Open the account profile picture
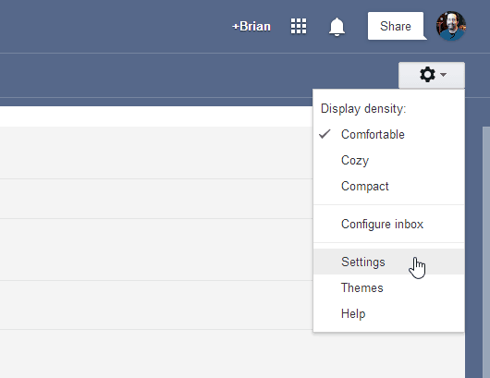This screenshot has height=378, width=490. pyautogui.click(x=451, y=26)
